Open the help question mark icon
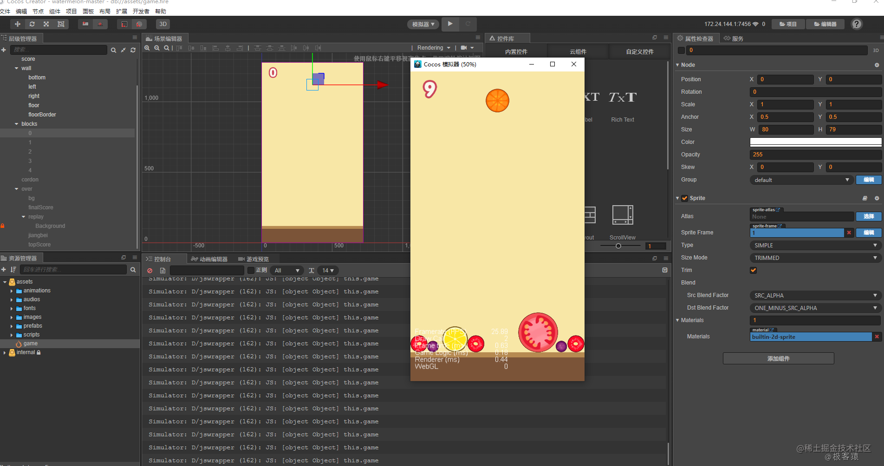The image size is (884, 466). (857, 24)
